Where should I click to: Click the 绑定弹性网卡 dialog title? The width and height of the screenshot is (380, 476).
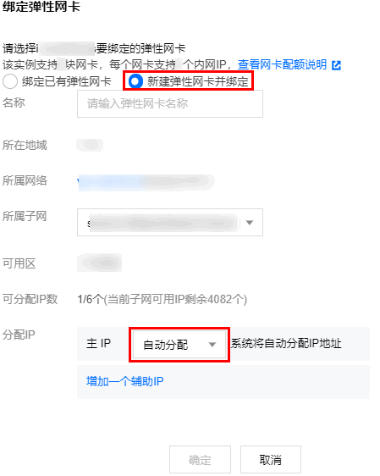[x=41, y=7]
